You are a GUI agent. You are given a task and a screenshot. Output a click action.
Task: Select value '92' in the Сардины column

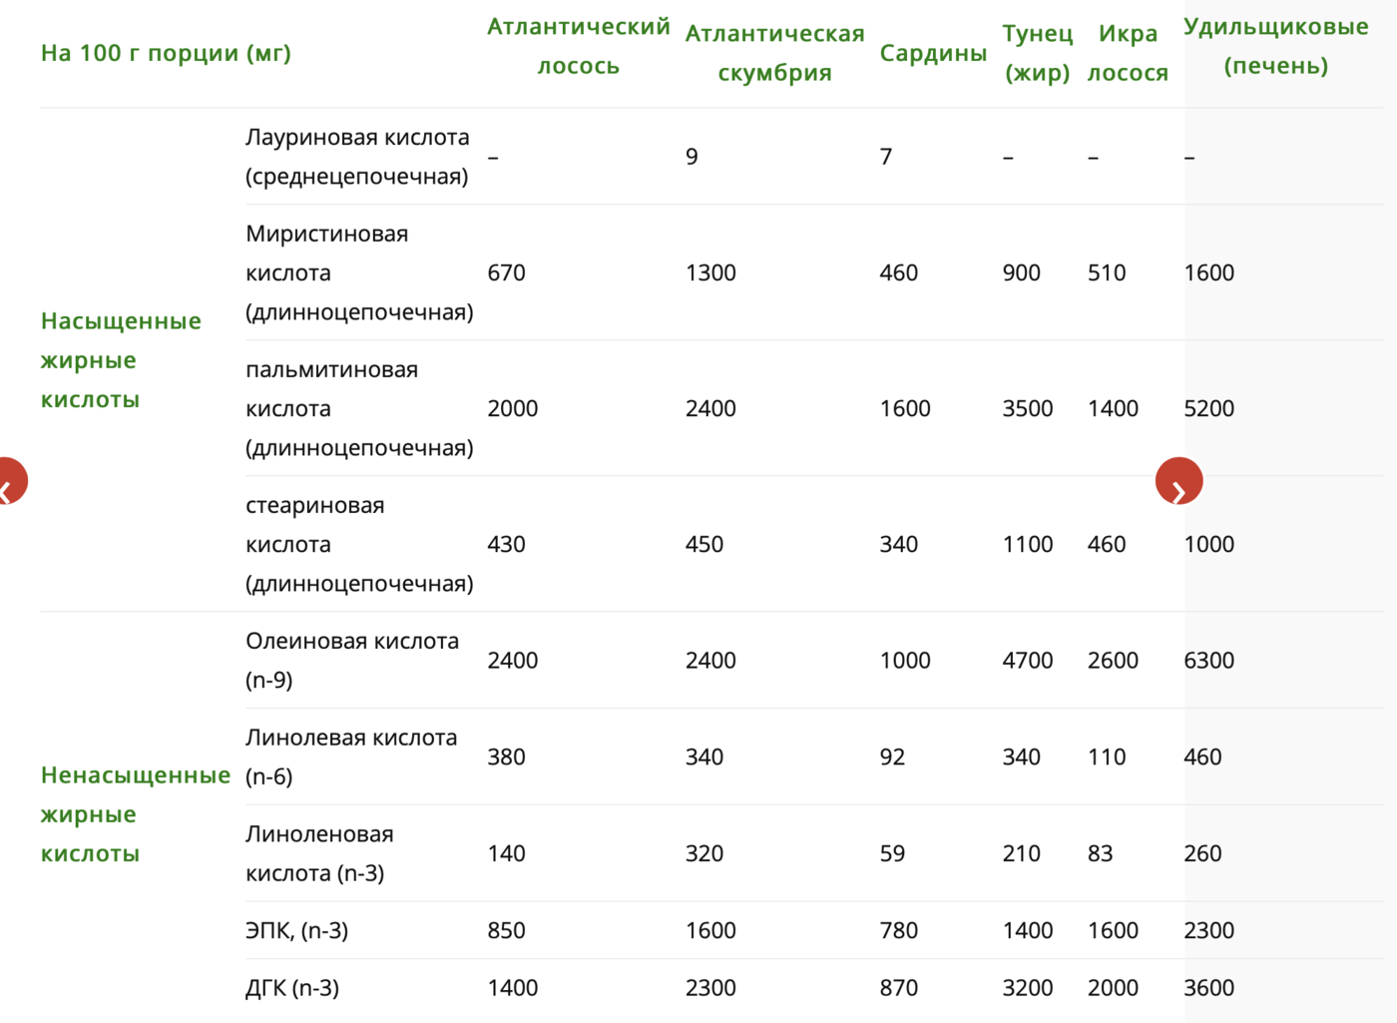point(892,758)
